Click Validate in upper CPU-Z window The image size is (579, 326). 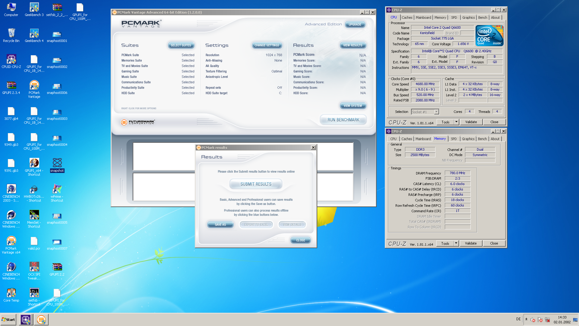[x=471, y=122]
